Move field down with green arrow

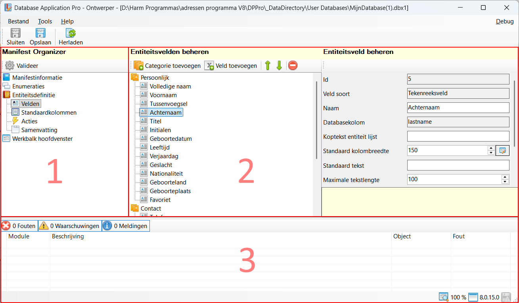click(x=279, y=66)
